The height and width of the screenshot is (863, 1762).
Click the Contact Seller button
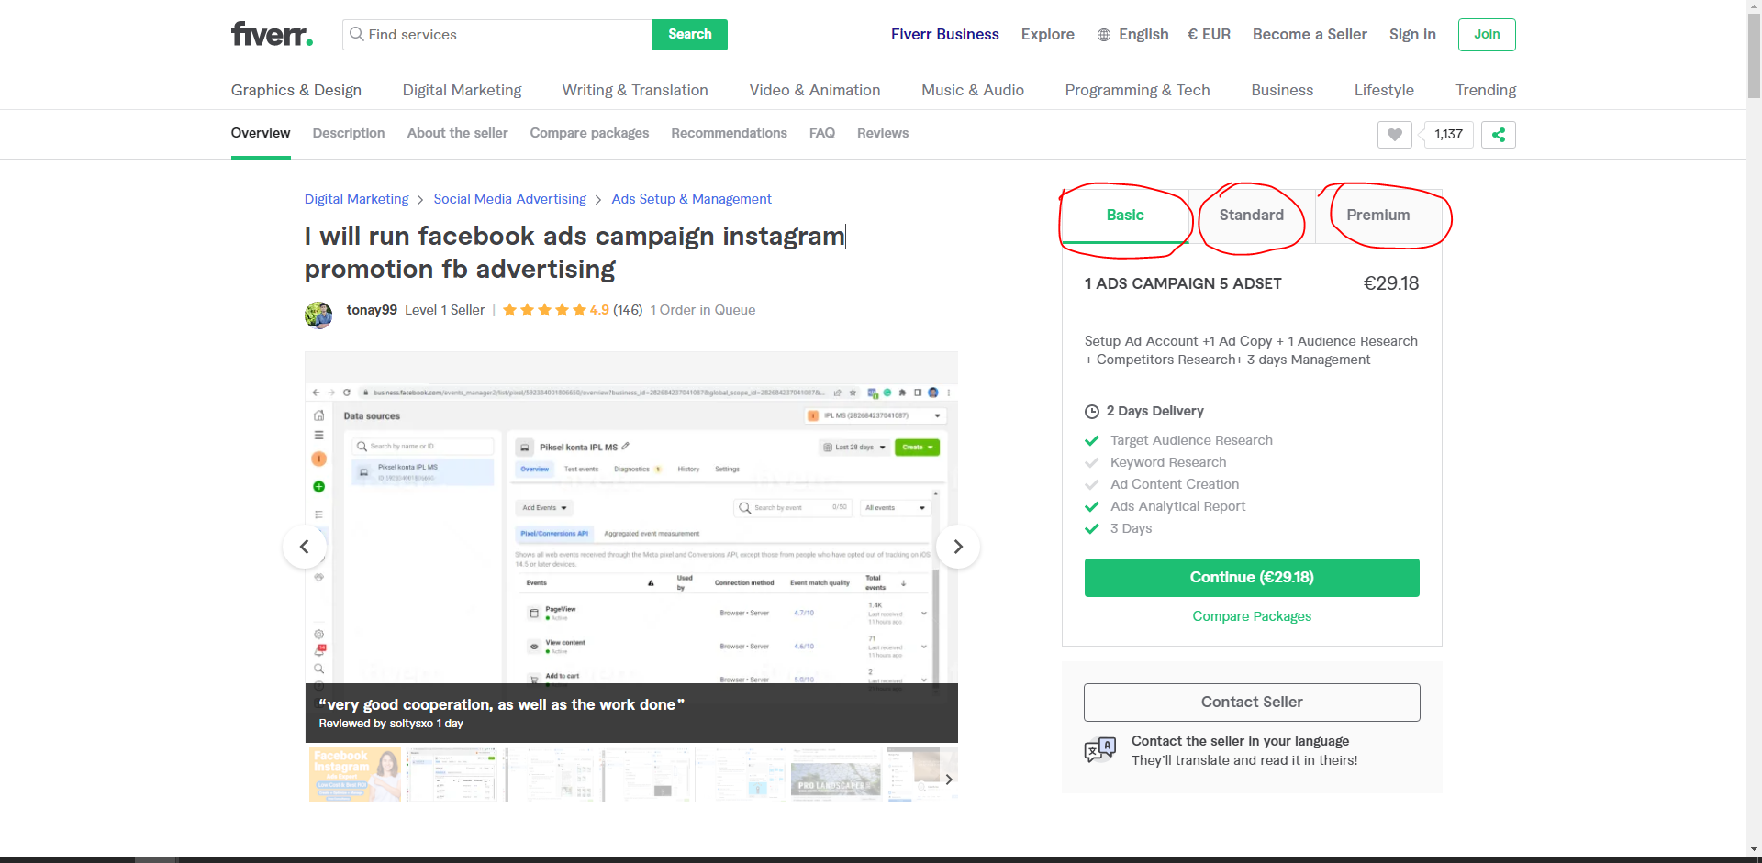pos(1252,703)
